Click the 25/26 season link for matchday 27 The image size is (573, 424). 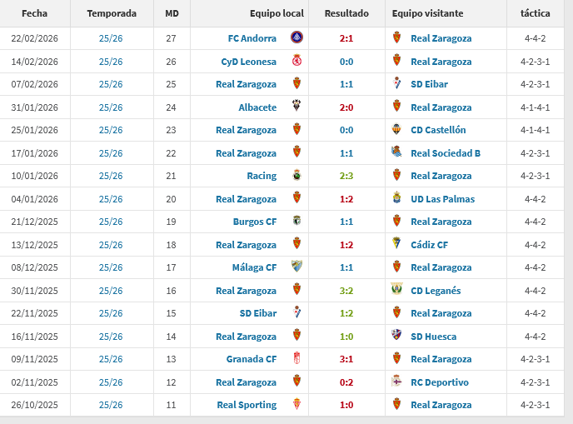click(x=111, y=38)
